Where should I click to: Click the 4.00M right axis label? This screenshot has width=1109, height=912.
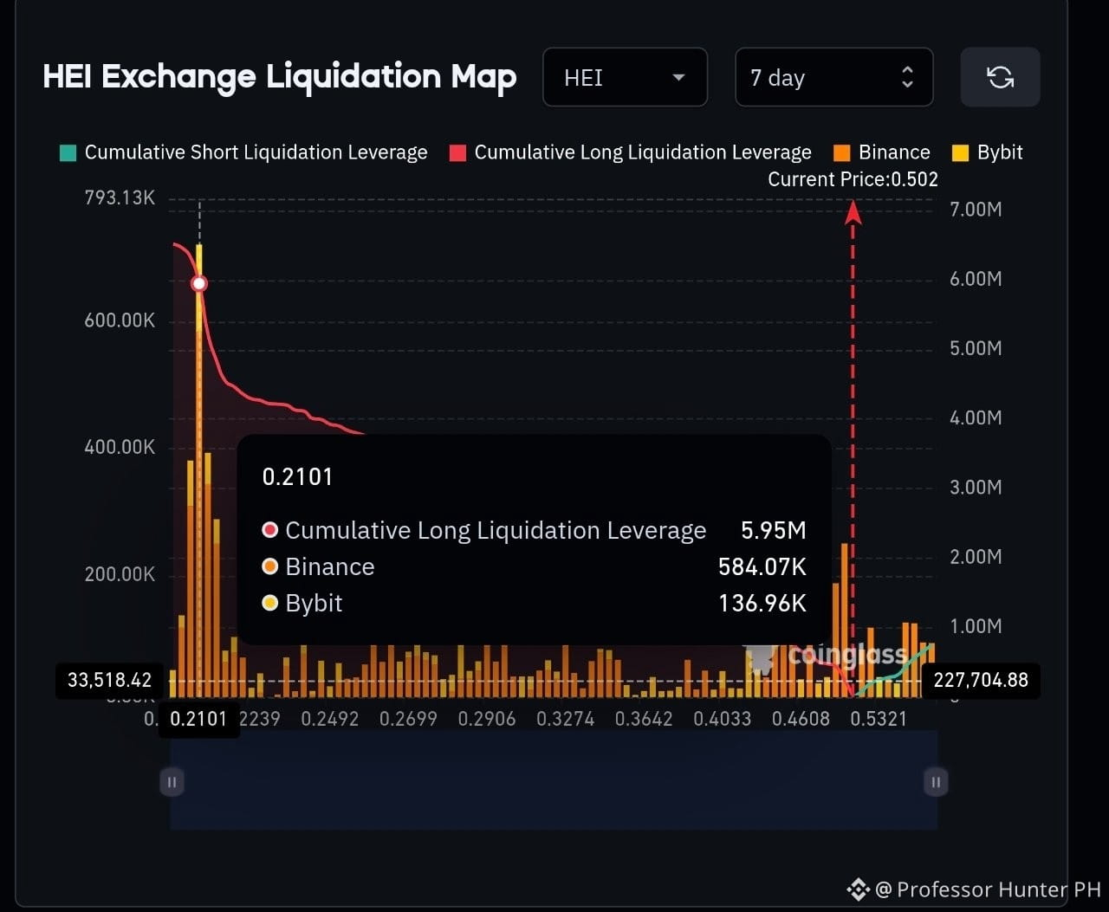click(976, 417)
